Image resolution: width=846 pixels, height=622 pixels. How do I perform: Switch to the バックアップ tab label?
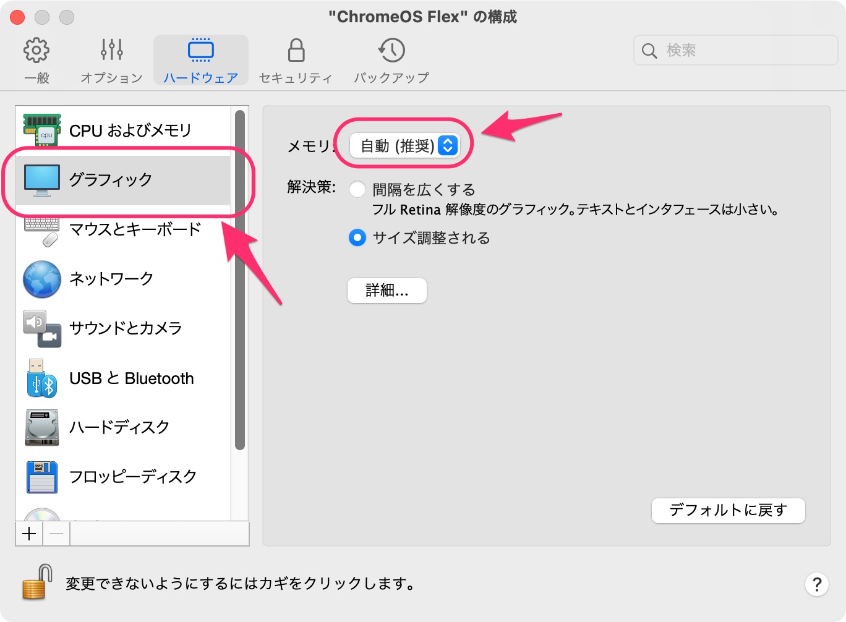point(391,78)
